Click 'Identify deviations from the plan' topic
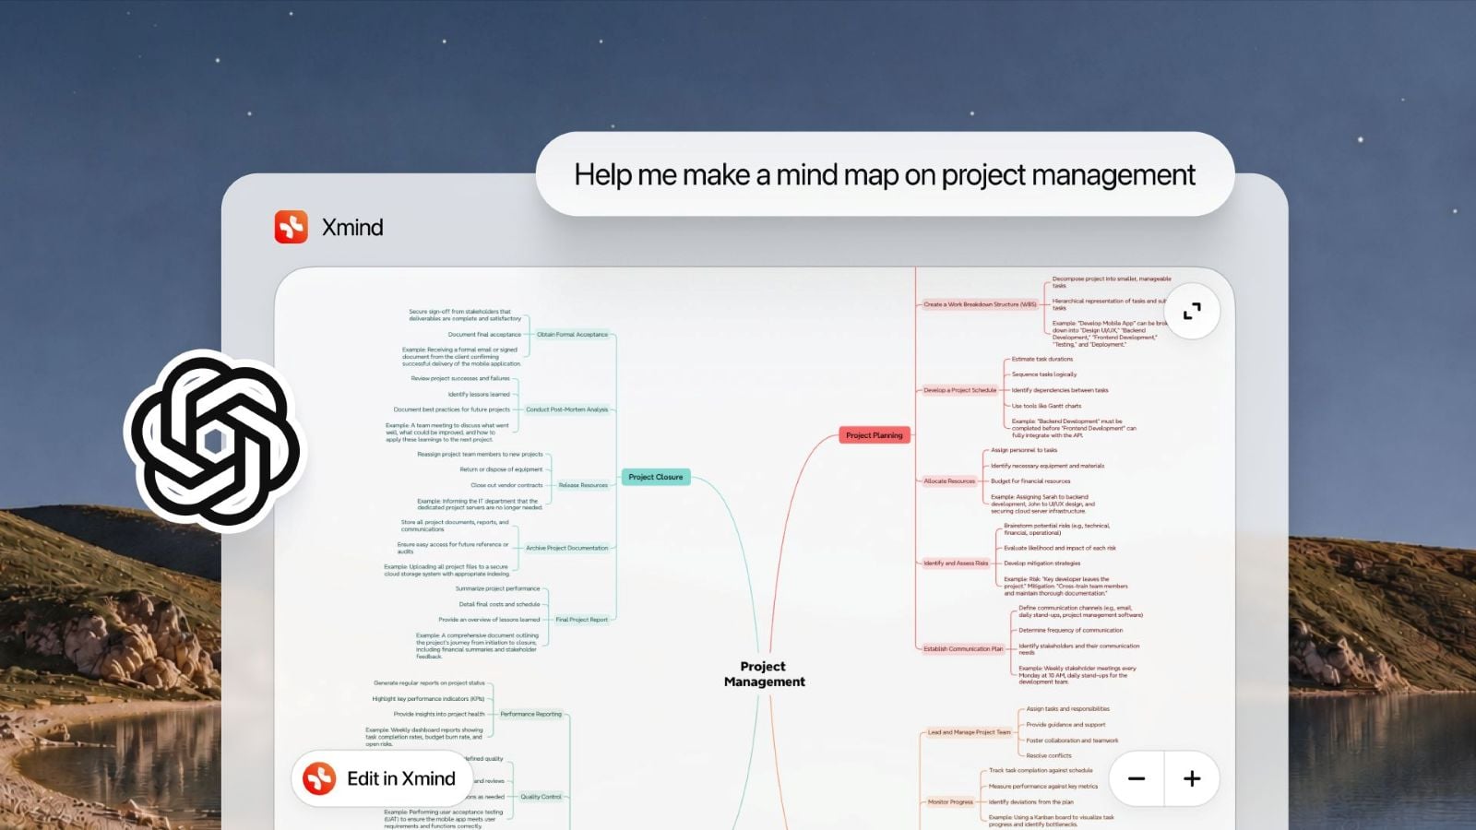Image resolution: width=1476 pixels, height=830 pixels. pyautogui.click(x=1030, y=802)
